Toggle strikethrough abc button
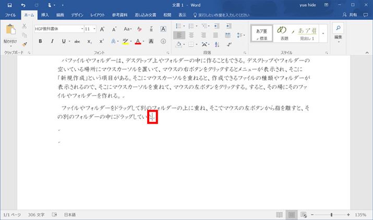The height and width of the screenshot is (220, 373). [77, 41]
